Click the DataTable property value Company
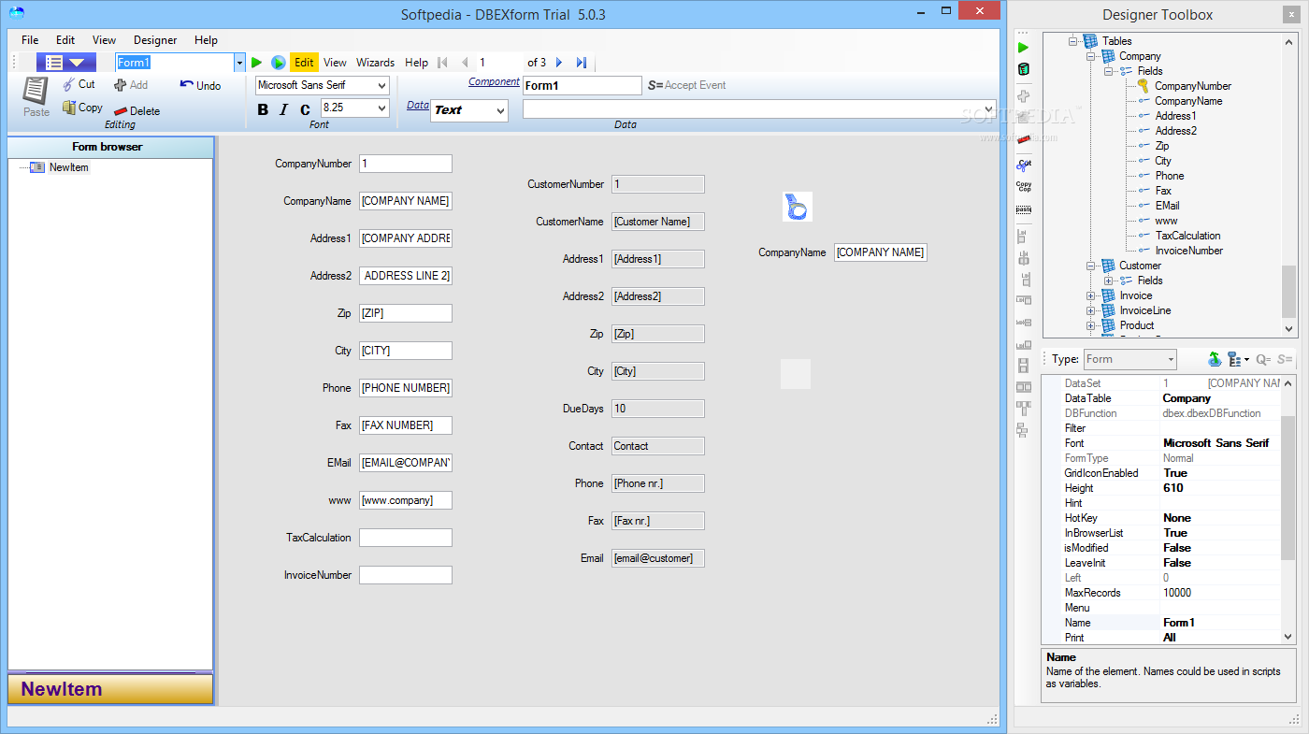 pos(1220,398)
